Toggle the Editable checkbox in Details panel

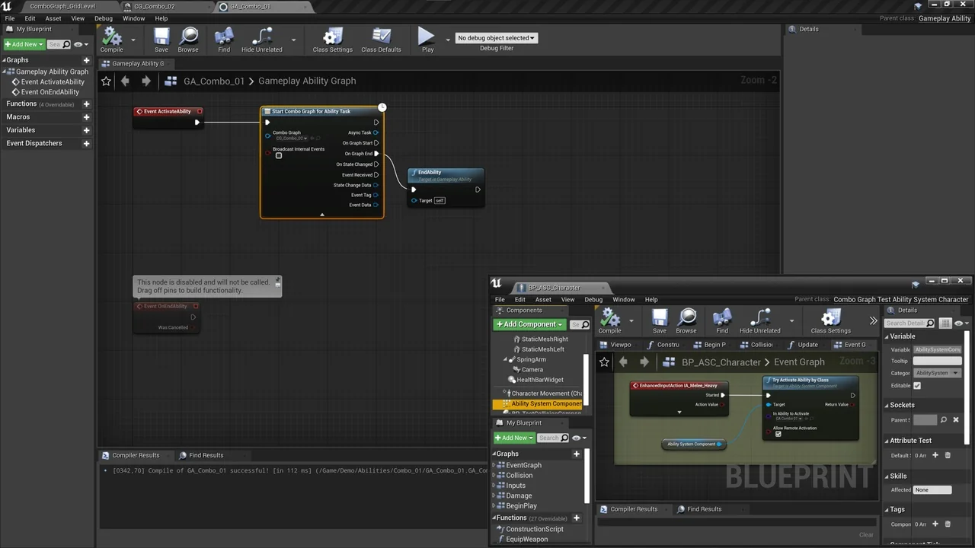click(917, 385)
